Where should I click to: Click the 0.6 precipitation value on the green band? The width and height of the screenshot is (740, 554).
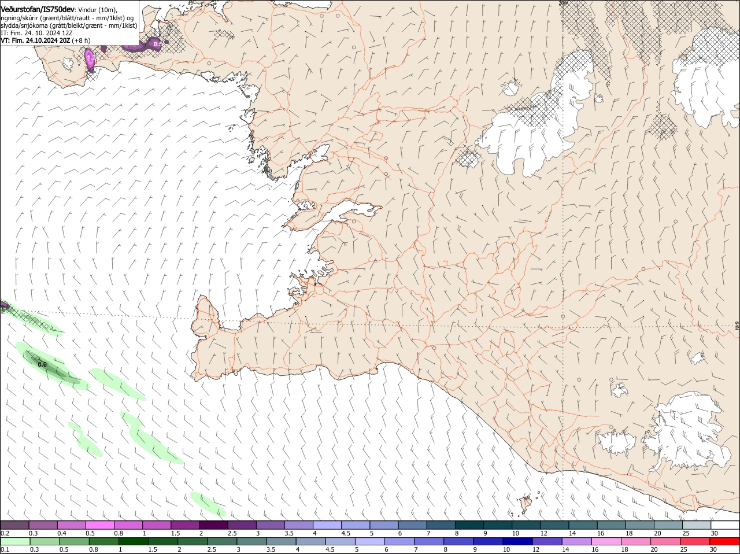tap(42, 364)
